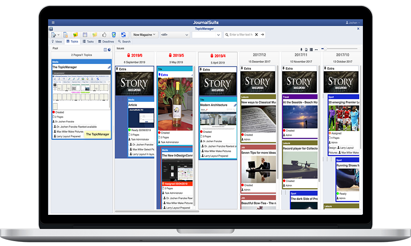Toggle the lock on issue 2019/6
This screenshot has width=411, height=246.
pyautogui.click(x=128, y=55)
